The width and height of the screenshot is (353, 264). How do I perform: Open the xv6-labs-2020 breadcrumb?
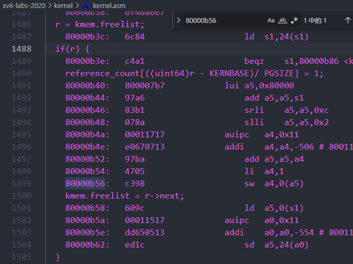[24, 5]
